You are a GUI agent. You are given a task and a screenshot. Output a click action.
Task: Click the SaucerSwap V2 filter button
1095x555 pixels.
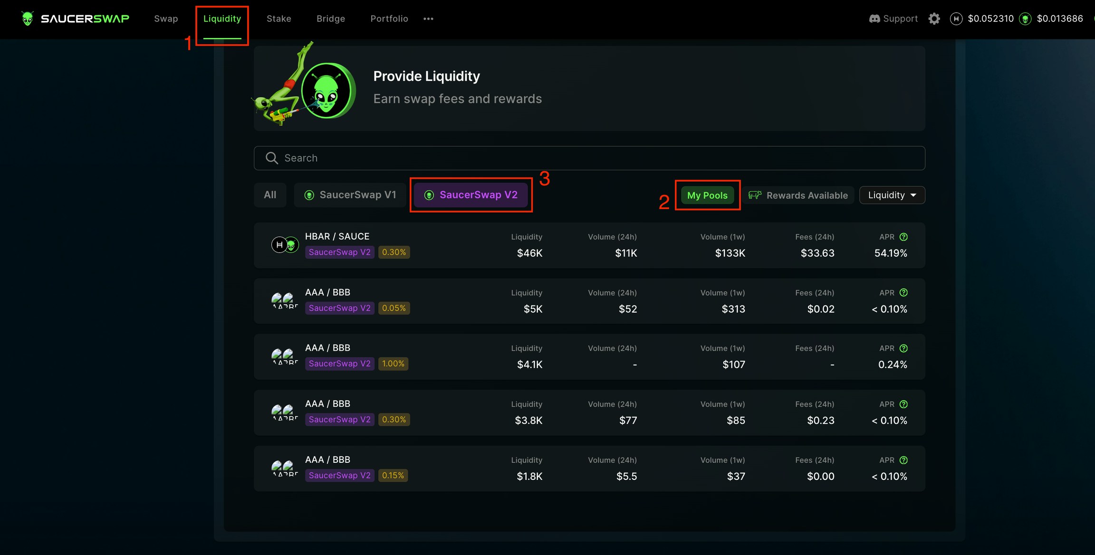point(471,195)
